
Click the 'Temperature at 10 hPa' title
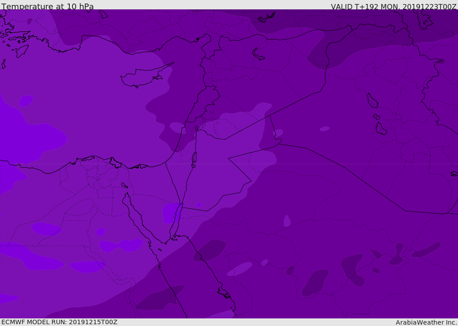[x=47, y=6]
